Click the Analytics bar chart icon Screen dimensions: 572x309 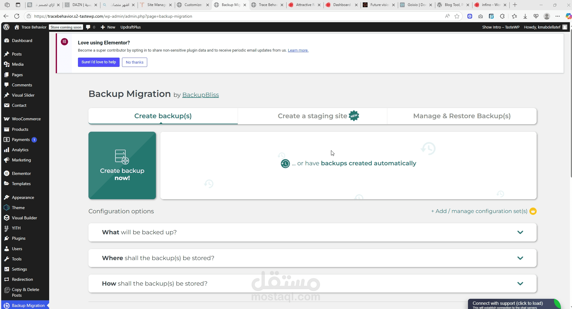click(x=7, y=150)
